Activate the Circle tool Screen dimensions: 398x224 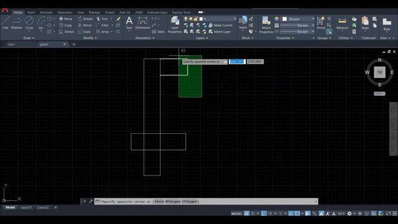coord(29,23)
